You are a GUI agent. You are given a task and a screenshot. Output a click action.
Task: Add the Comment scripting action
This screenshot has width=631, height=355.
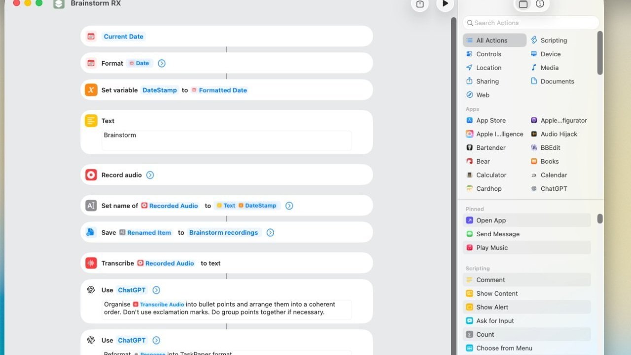click(x=526, y=280)
